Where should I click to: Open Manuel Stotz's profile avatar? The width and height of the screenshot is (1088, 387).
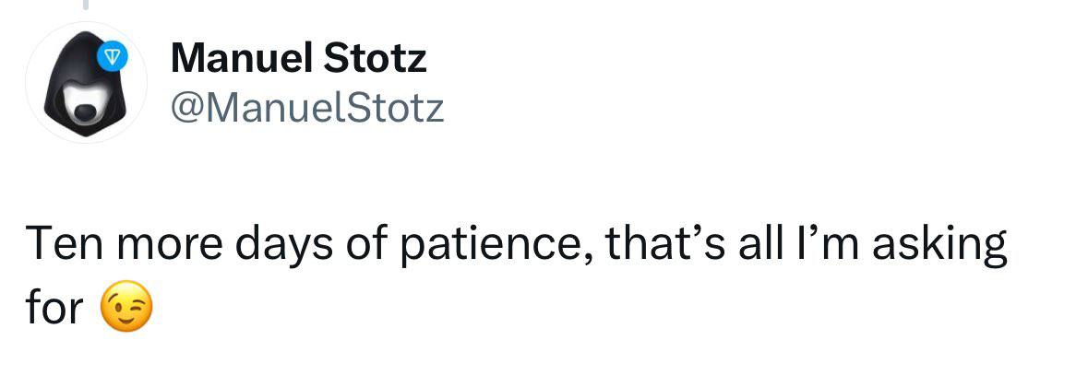pyautogui.click(x=86, y=83)
